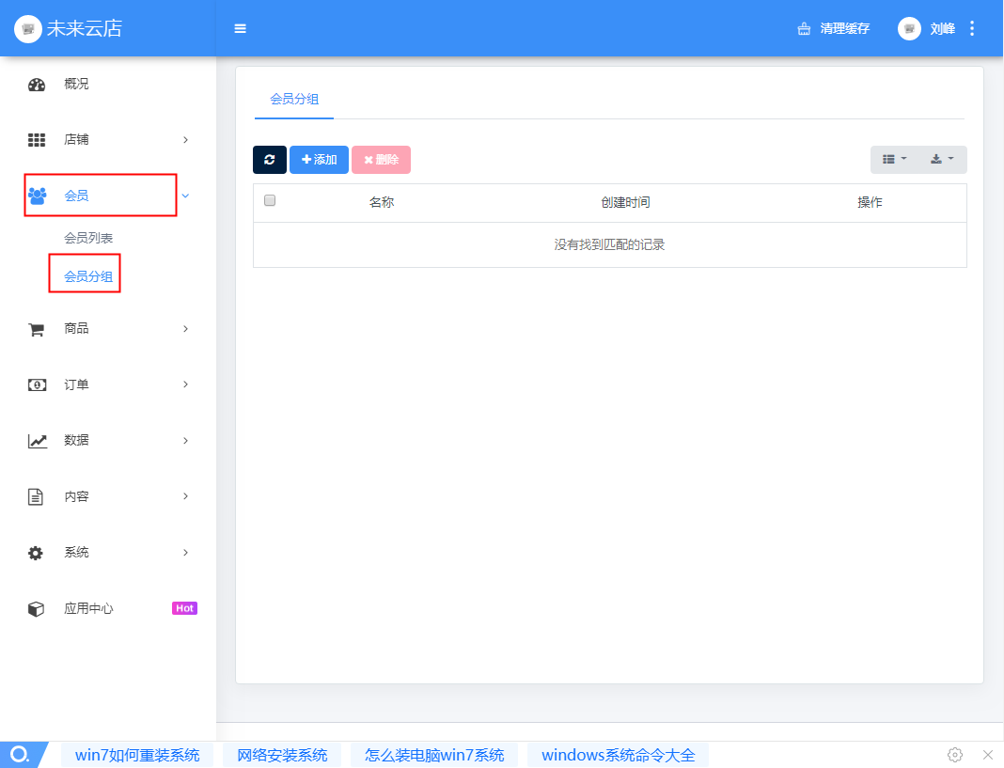Click the 概况 dashboard icon in sidebar
The image size is (1004, 768).
pyautogui.click(x=37, y=85)
